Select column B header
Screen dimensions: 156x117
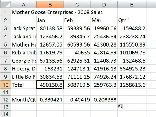(50, 5)
